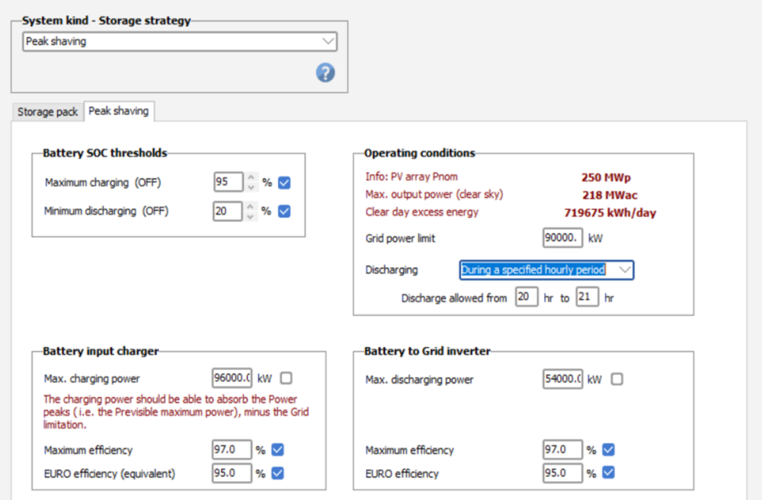The image size is (762, 500).
Task: Toggle the inverter Maximum efficiency checkbox
Action: pyautogui.click(x=609, y=450)
